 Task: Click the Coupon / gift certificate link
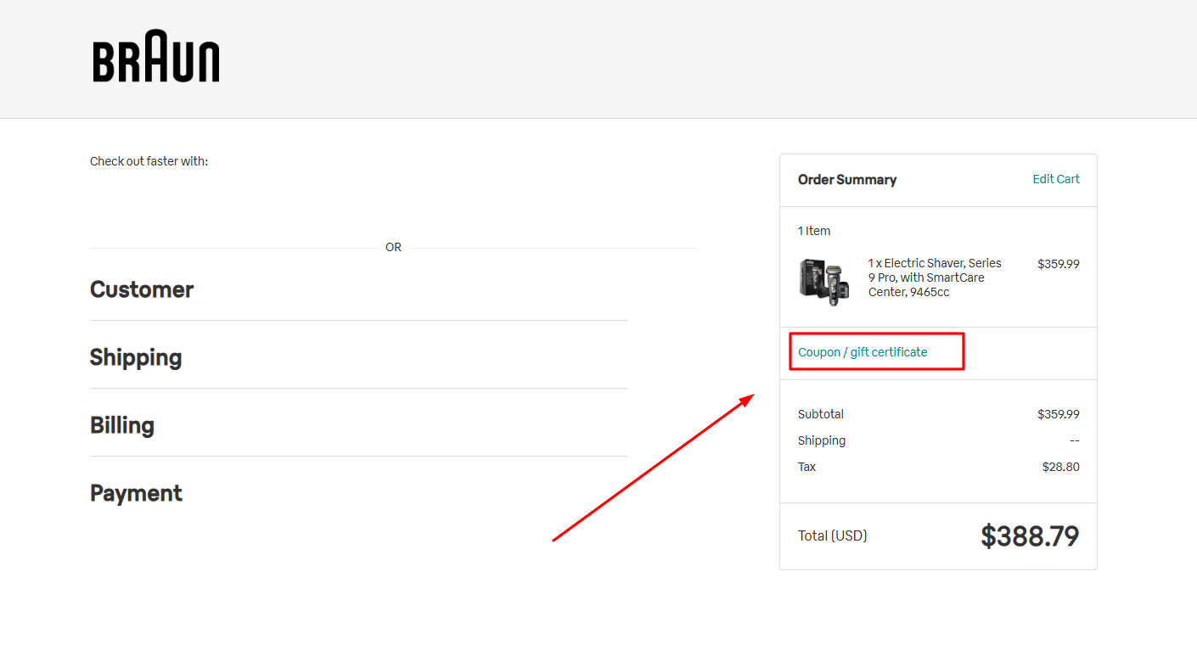click(x=863, y=352)
